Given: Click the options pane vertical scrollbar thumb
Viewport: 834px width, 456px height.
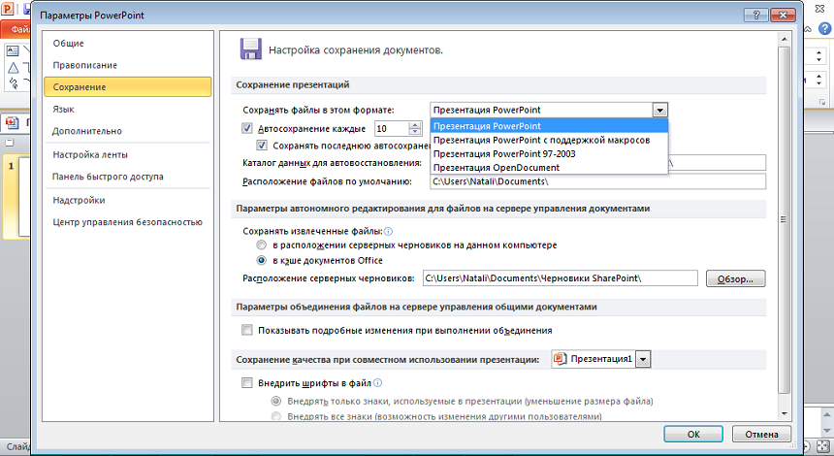Looking at the screenshot, I should point(784,219).
